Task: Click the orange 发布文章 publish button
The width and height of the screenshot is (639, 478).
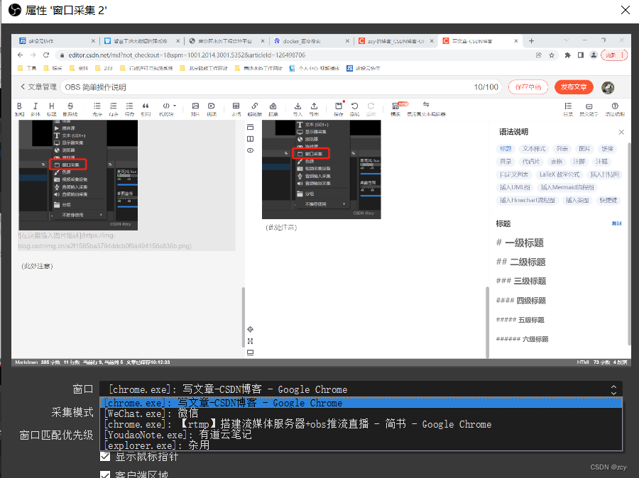Action: tap(574, 87)
